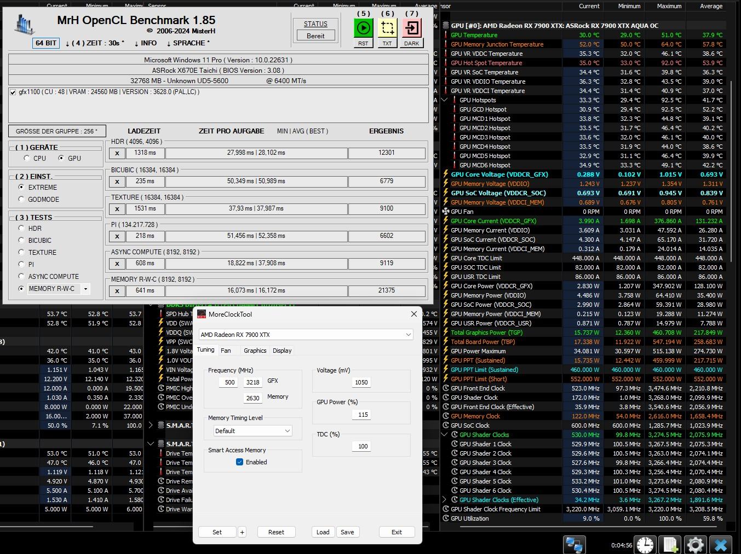
Task: Click the MoreClockTool title bar icon
Action: [x=202, y=314]
